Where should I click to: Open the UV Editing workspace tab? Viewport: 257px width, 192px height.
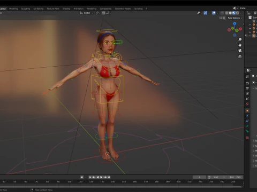pyautogui.click(x=39, y=9)
